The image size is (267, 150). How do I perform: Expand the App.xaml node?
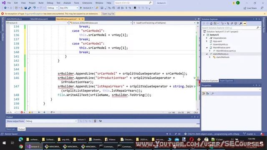[207, 41]
